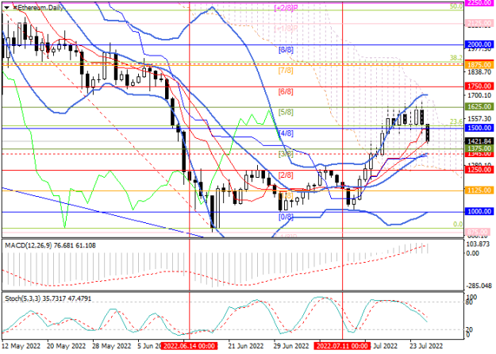Click the [3/8] Murrey level label
Image resolution: width=496 pixels, height=354 pixels.
[286, 154]
